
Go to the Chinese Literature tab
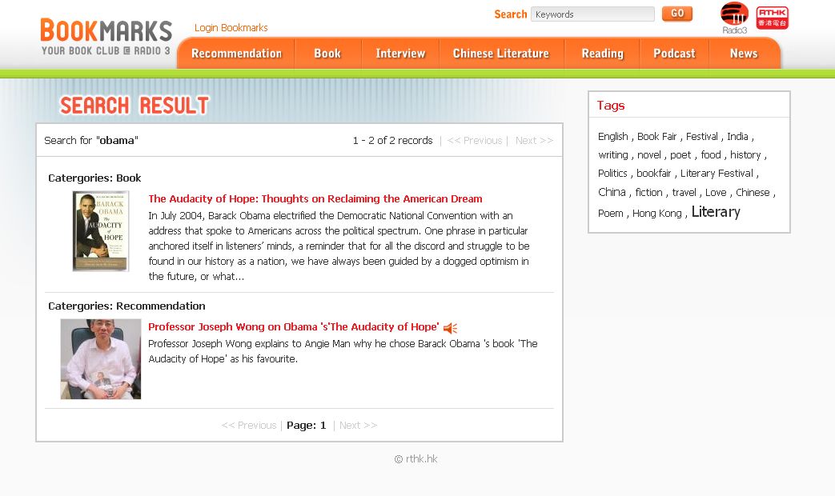(x=501, y=54)
